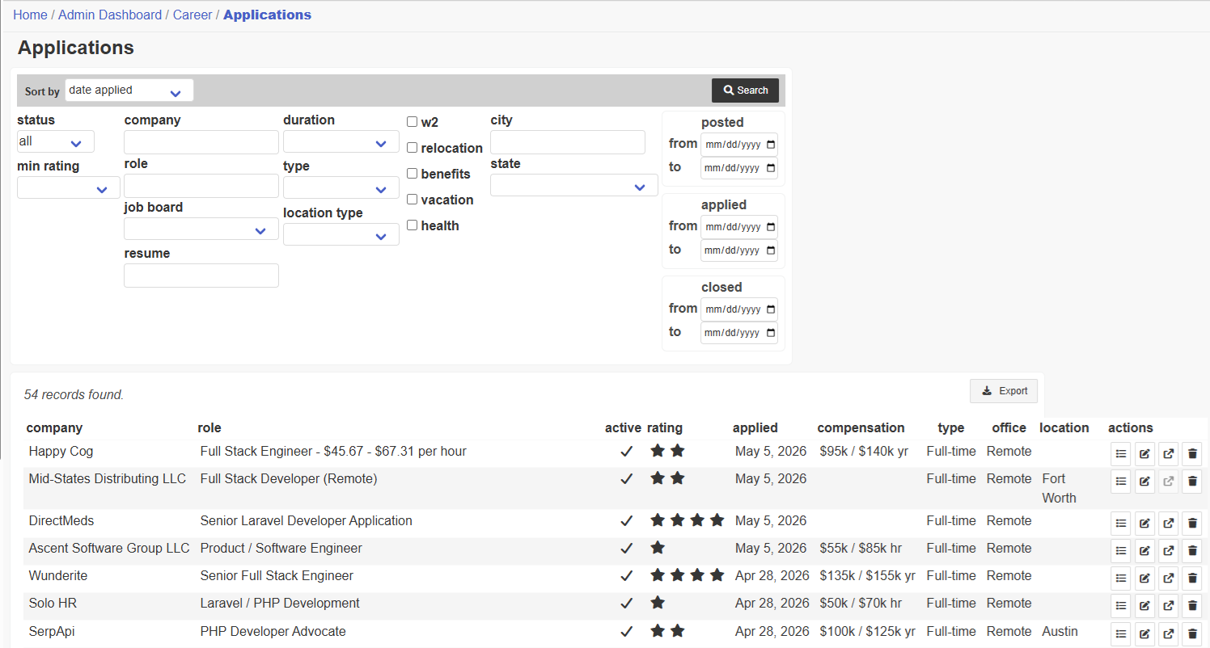Image resolution: width=1210 pixels, height=648 pixels.
Task: Edit the Ascent Software Group LLC application
Action: 1144,551
